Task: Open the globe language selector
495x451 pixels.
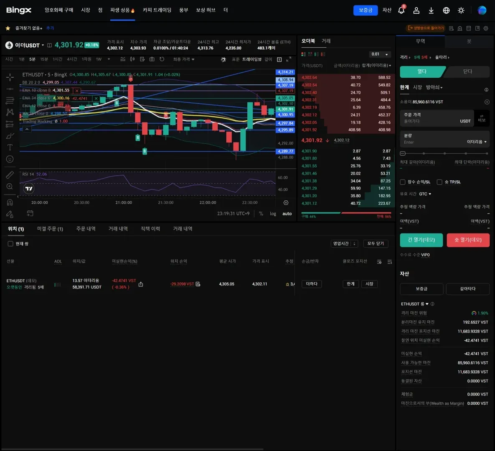Action: [x=446, y=10]
